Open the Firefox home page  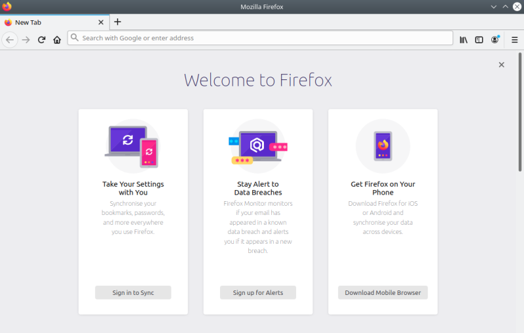pyautogui.click(x=57, y=40)
